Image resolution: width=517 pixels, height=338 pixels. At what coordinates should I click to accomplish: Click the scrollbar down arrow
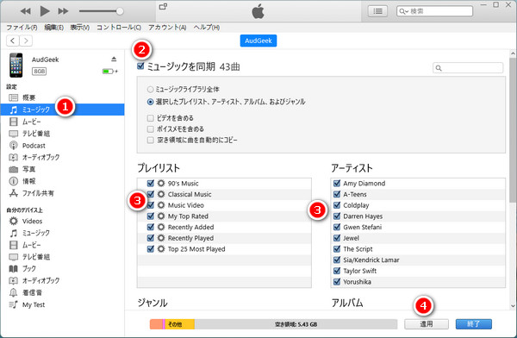(513, 305)
